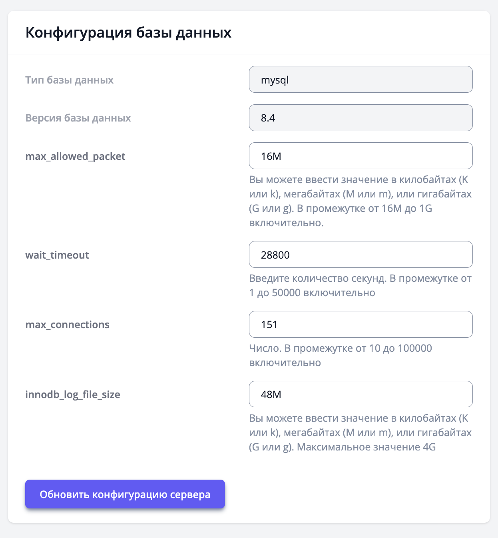This screenshot has height=538, width=498.
Task: Click the innodb_log_file_size input with 48M
Action: pyautogui.click(x=361, y=395)
